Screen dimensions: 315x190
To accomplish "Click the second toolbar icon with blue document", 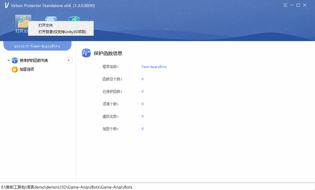I will pos(51,19).
